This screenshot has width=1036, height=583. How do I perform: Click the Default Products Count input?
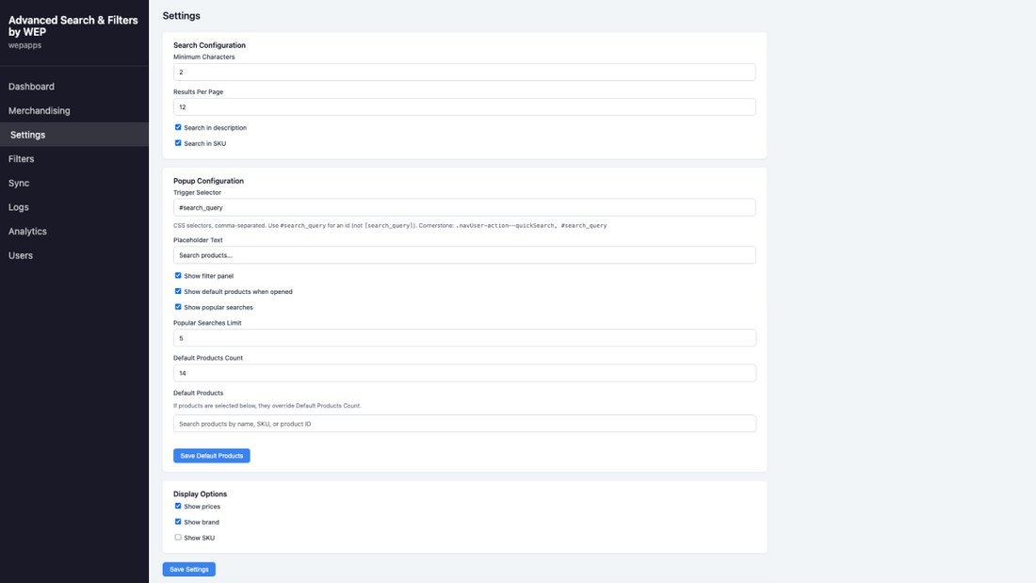[x=464, y=373]
